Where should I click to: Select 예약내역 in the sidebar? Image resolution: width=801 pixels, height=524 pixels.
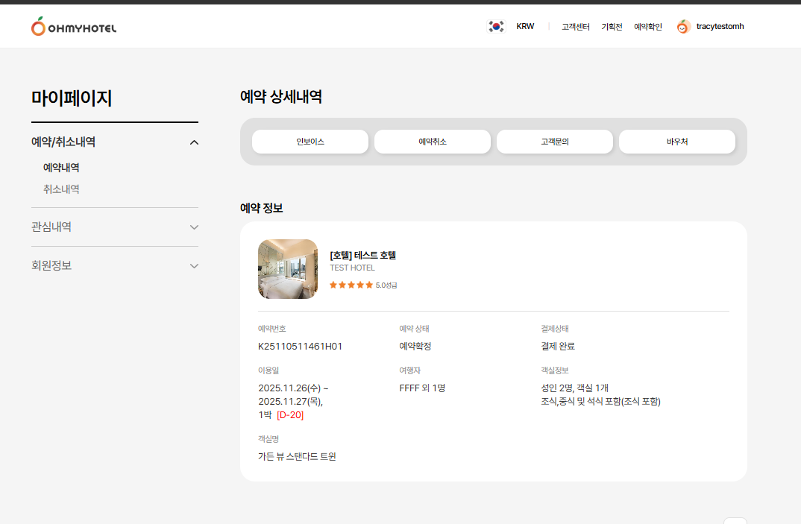click(x=61, y=168)
